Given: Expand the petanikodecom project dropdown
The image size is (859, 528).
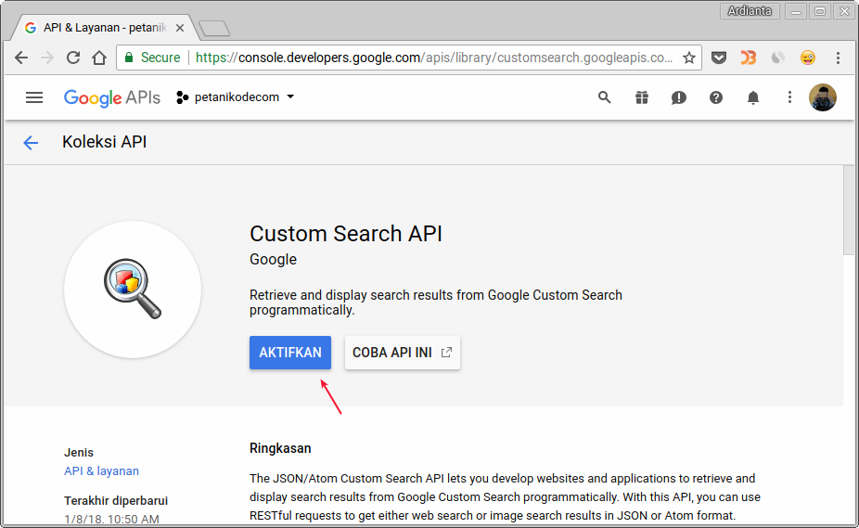Looking at the screenshot, I should (x=236, y=97).
